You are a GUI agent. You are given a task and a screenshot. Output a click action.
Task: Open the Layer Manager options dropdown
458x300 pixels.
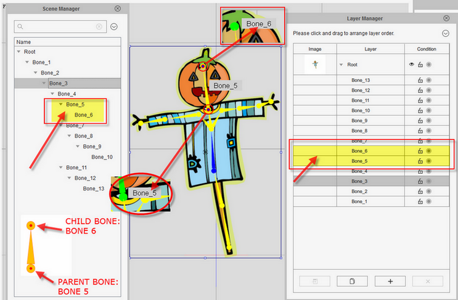point(446,33)
